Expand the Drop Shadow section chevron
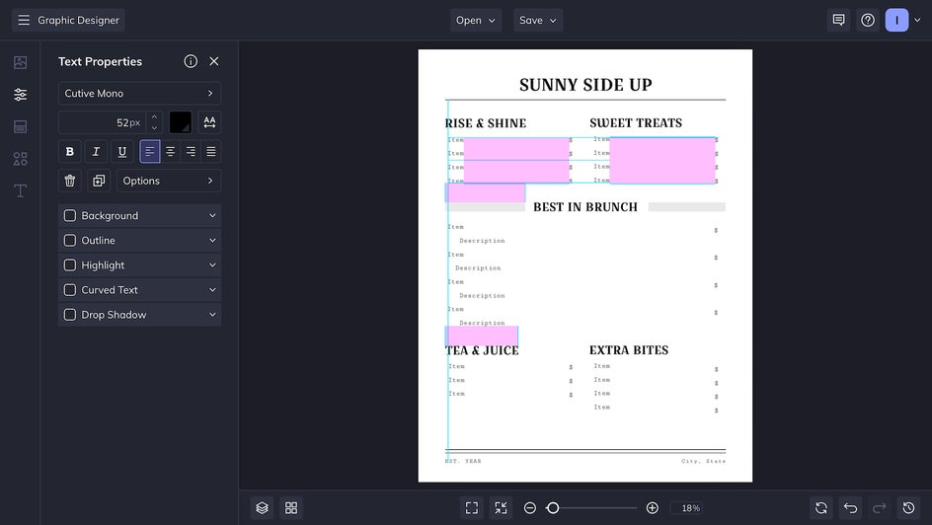932x525 pixels. tap(212, 315)
